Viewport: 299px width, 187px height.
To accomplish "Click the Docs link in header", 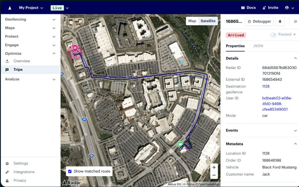I will tap(248, 8).
